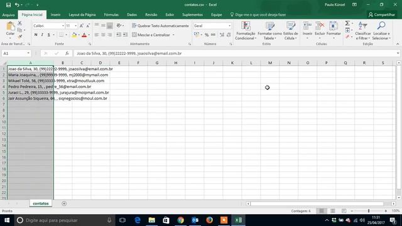Screen dimensions: 402x226
Task: Expand Mesclar e Centralizar dropdown arrow
Action: click(x=173, y=35)
